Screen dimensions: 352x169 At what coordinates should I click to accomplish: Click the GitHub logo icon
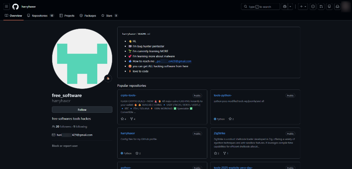pos(15,7)
